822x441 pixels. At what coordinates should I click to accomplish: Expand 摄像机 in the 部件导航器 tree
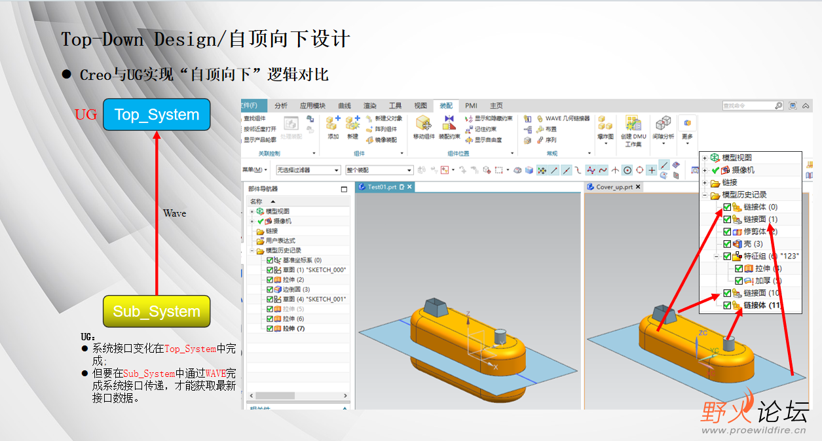click(252, 221)
